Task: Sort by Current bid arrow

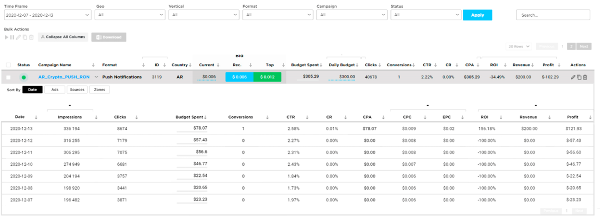Action: 218,65
